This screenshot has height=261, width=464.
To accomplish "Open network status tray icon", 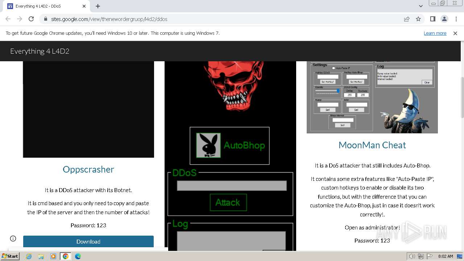I will coord(420,256).
